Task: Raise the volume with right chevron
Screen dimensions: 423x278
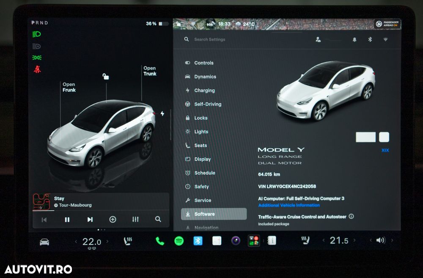Action: click(392, 240)
